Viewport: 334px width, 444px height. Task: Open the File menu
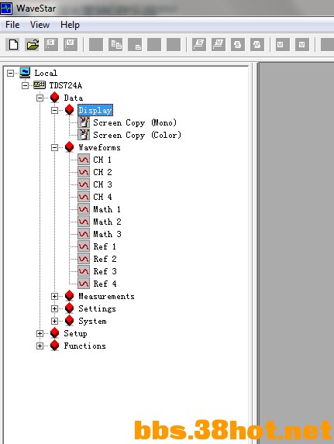(x=12, y=25)
